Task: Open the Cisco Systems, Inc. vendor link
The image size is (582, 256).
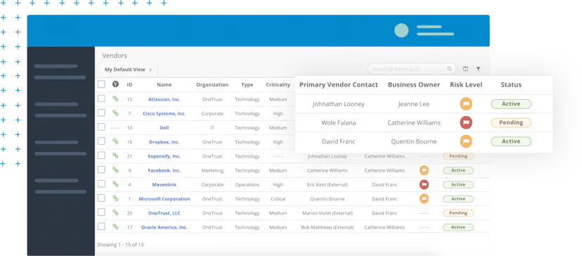Action: point(164,113)
